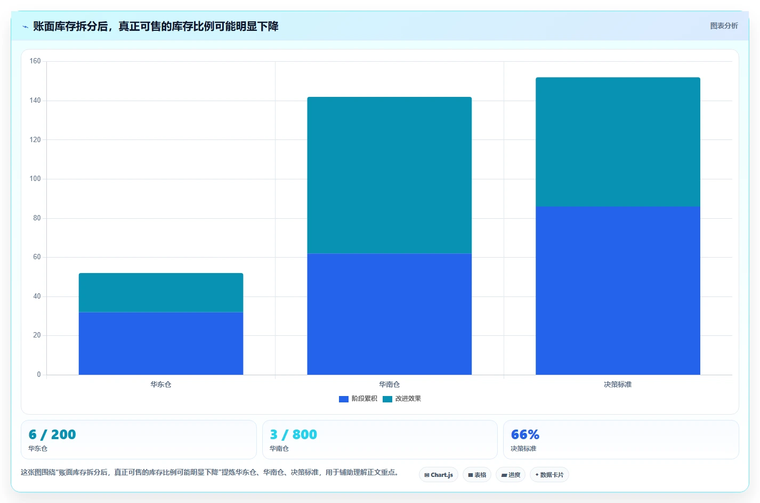Click the 决策标准 x-axis label
Viewport: 760px width, 503px height.
click(x=618, y=384)
